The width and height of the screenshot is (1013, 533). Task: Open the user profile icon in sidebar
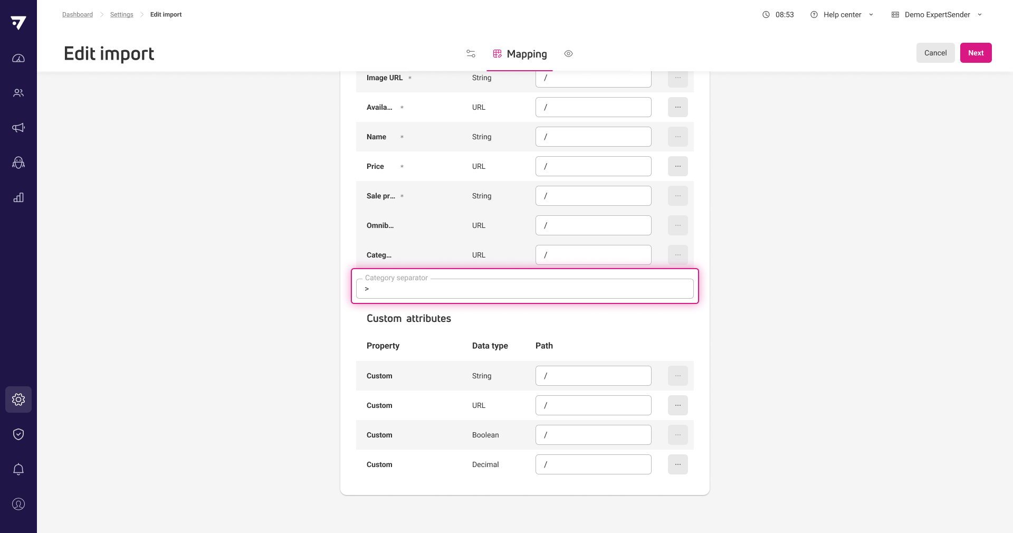click(x=18, y=504)
